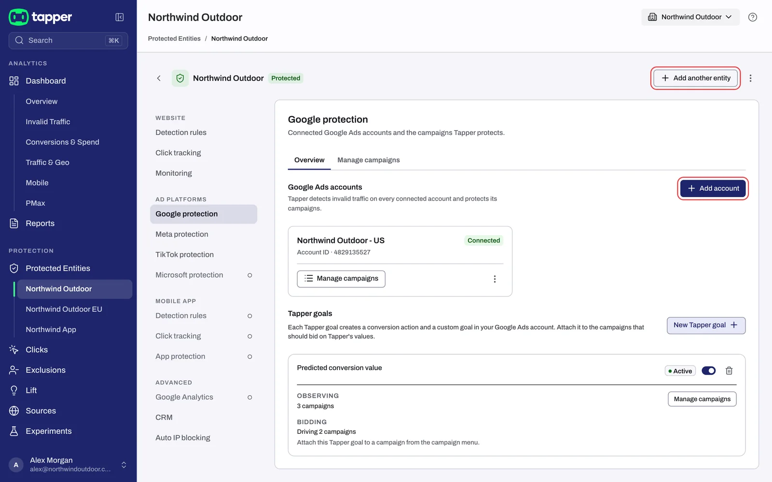Open CRM advanced settings

pos(204,417)
